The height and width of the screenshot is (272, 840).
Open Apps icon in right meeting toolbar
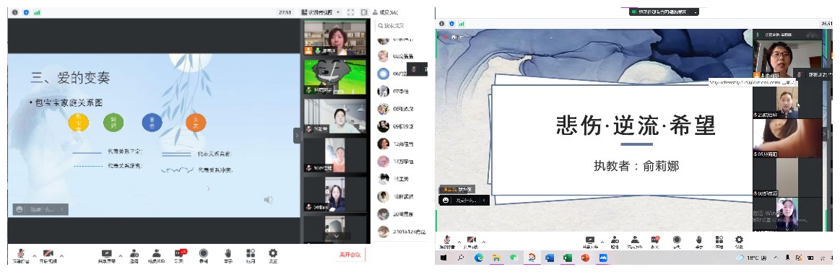click(x=719, y=242)
